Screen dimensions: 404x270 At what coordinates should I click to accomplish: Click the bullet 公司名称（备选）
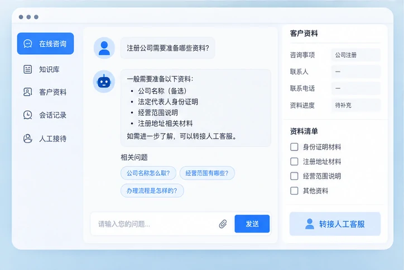(162, 91)
